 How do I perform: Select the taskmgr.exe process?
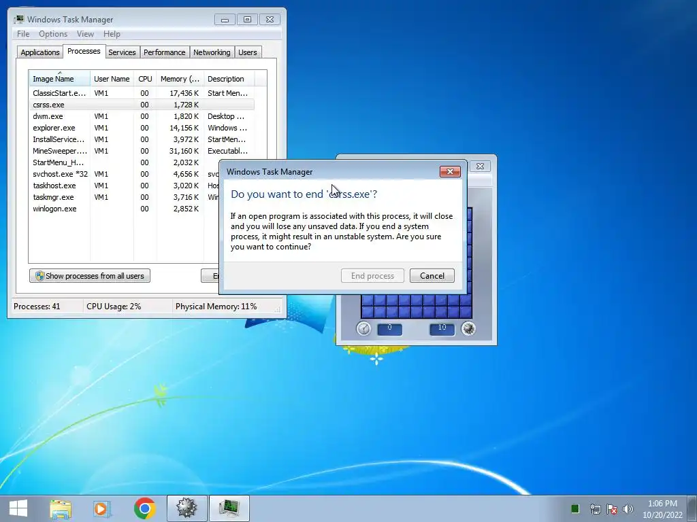pos(125,197)
